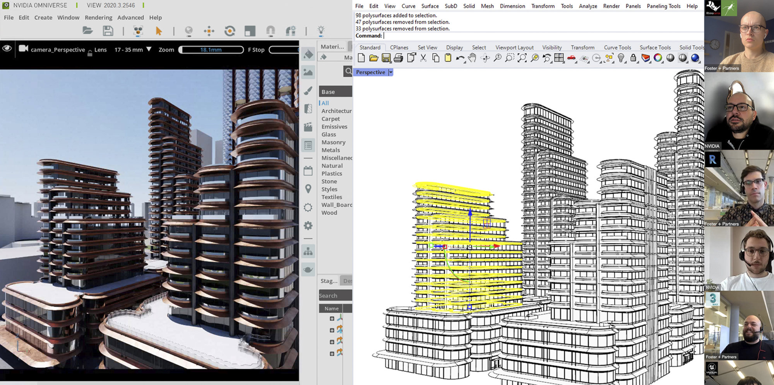Expand the first item in Stage tree
The width and height of the screenshot is (774, 385).
(x=332, y=319)
